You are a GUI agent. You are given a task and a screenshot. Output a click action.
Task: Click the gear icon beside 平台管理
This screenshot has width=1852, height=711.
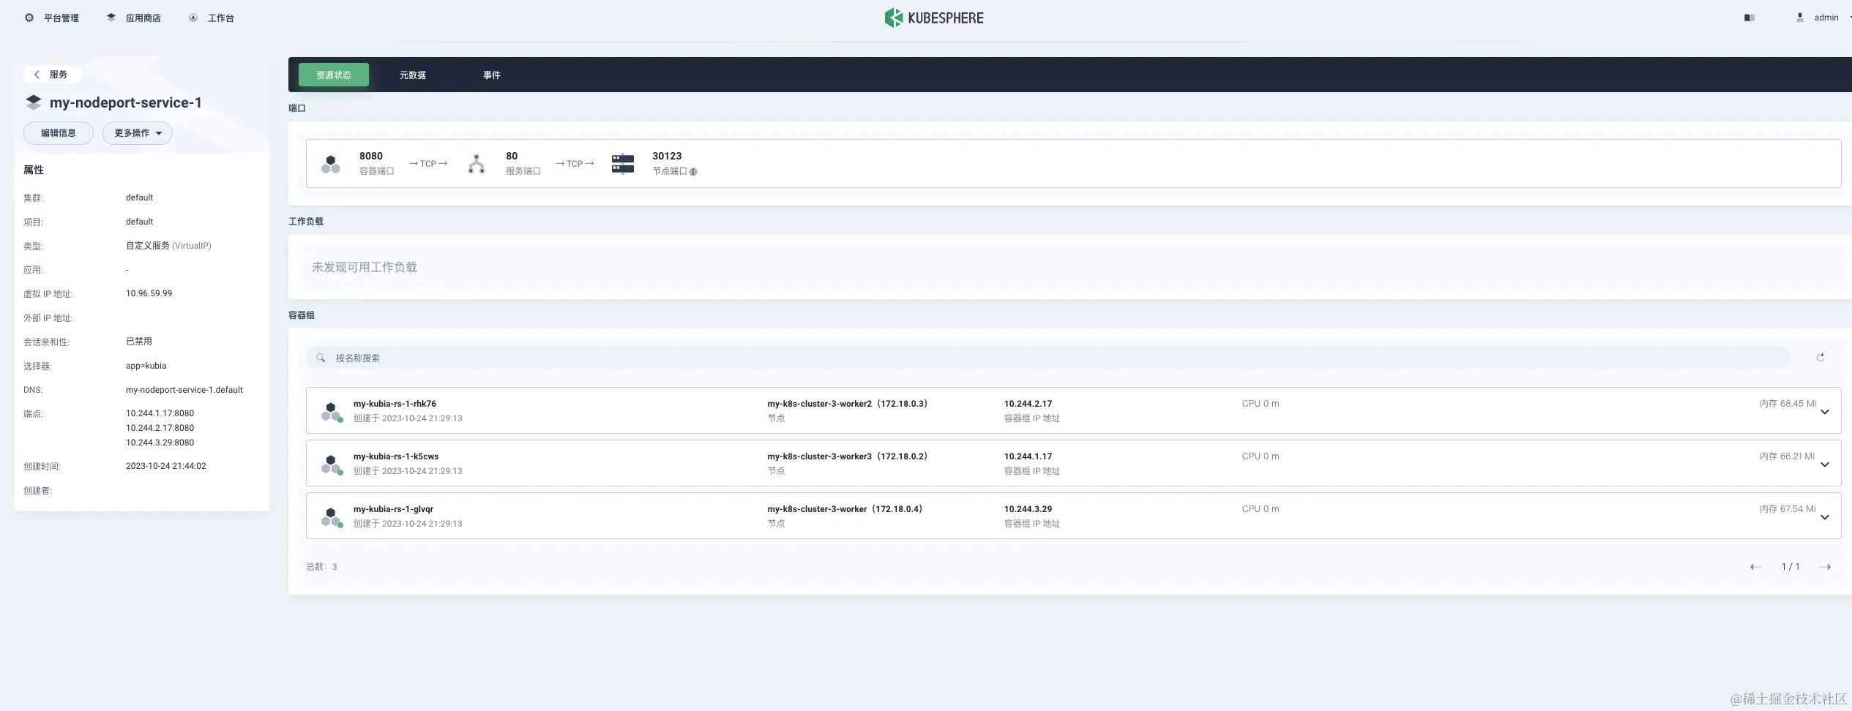click(x=29, y=18)
